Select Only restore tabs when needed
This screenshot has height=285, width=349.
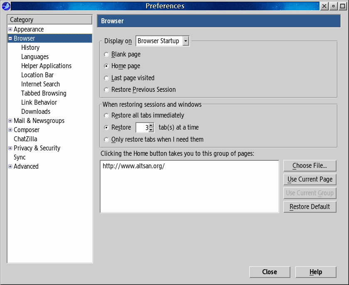tap(107, 140)
